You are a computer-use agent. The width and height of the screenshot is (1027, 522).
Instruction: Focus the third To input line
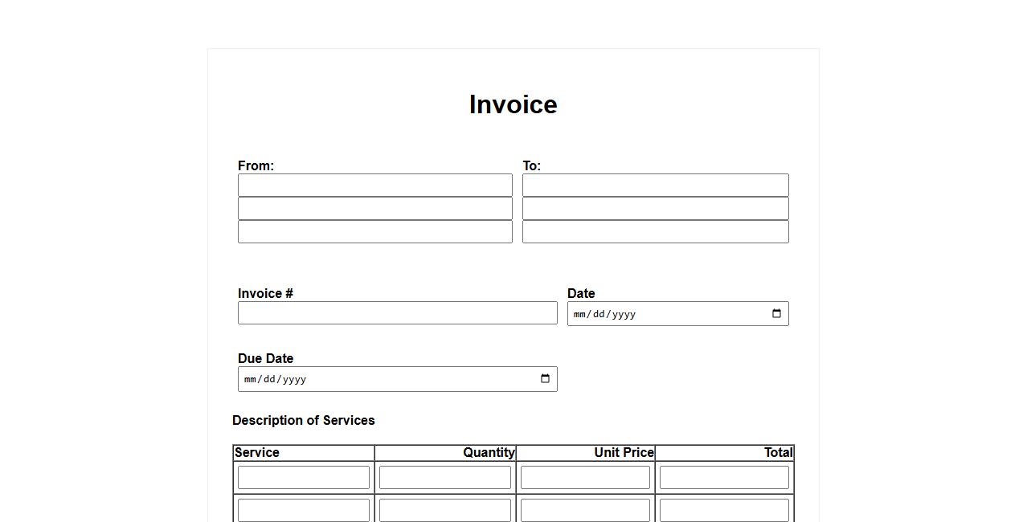[x=655, y=231]
